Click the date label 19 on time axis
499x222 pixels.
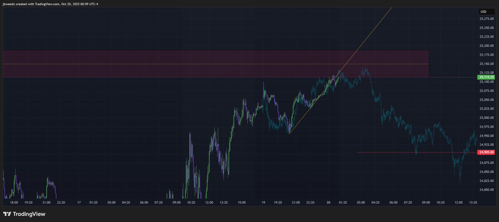tap(264, 203)
